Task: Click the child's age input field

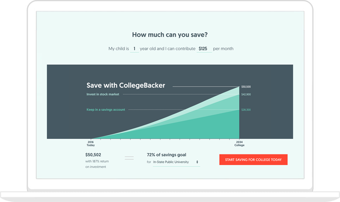Action: point(134,49)
